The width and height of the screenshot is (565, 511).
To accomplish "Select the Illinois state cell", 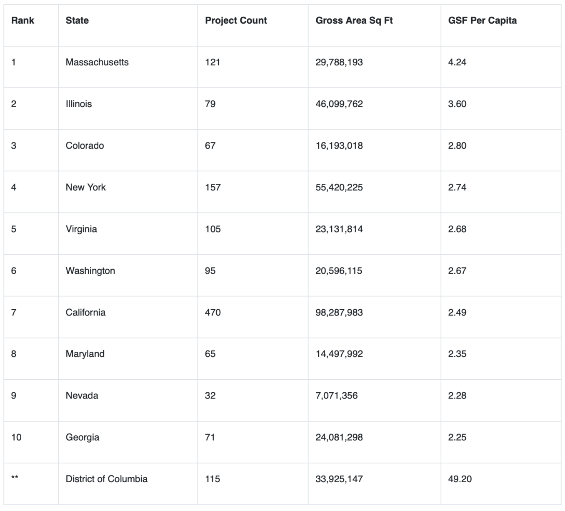I will (79, 104).
